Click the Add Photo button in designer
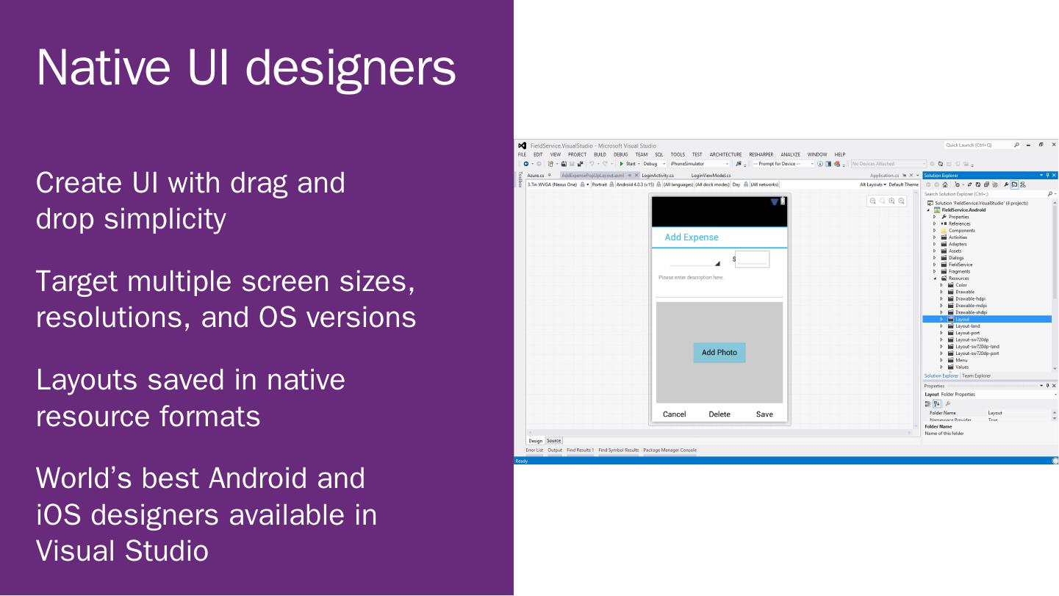This screenshot has height=596, width=1059. point(719,353)
